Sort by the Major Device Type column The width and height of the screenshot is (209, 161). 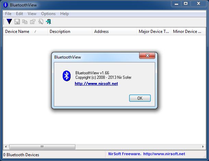[x=153, y=32]
